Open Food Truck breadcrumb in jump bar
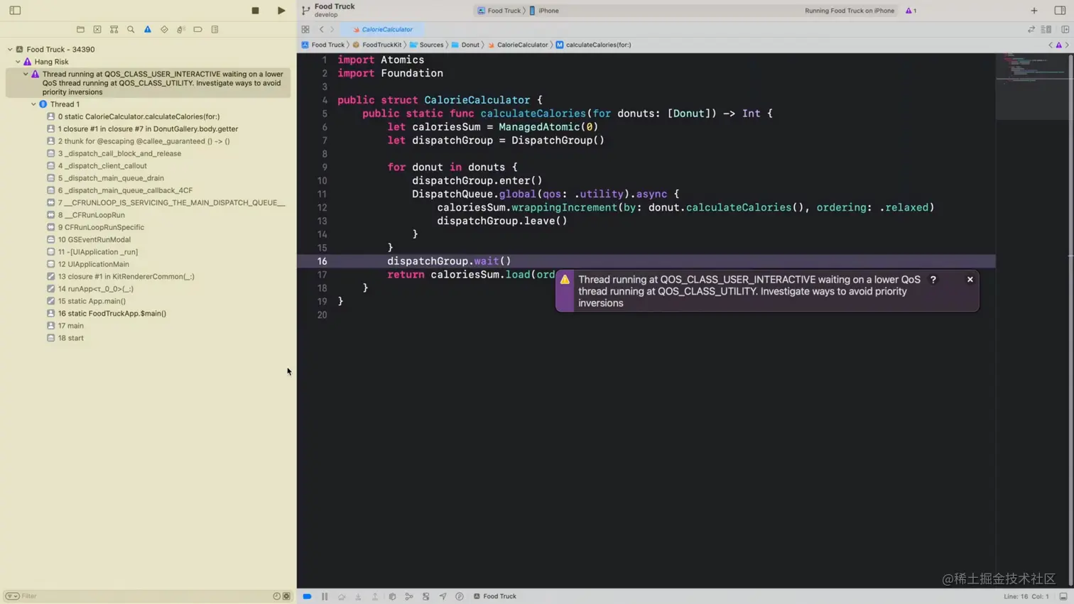The height and width of the screenshot is (604, 1074). click(322, 45)
